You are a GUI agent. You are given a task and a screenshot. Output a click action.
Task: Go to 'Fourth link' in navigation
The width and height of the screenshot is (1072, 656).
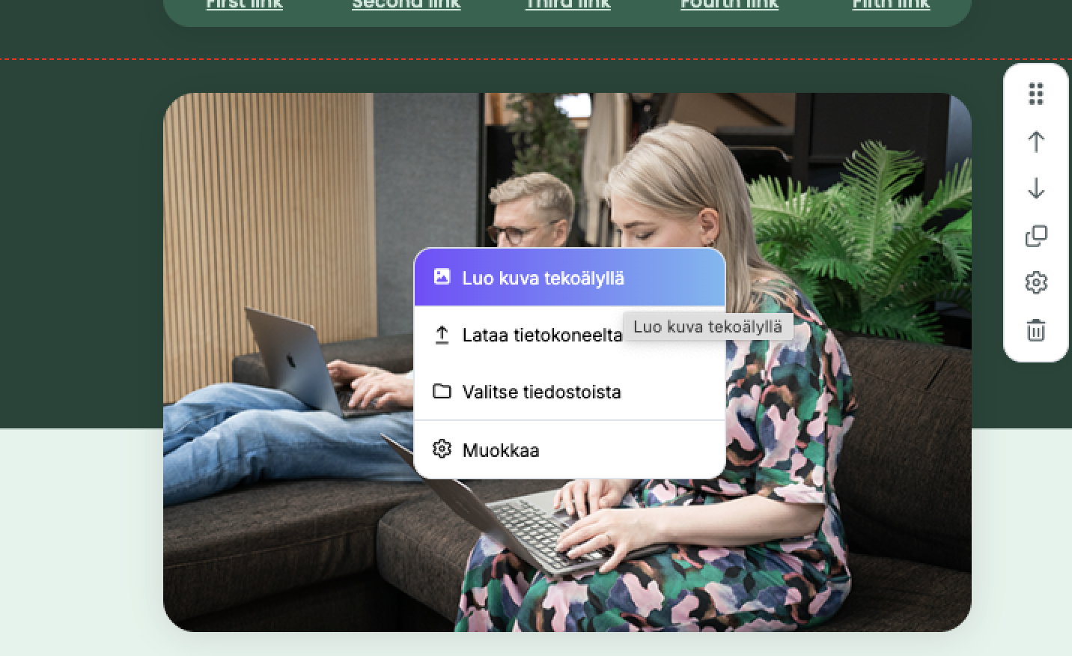[x=729, y=4]
